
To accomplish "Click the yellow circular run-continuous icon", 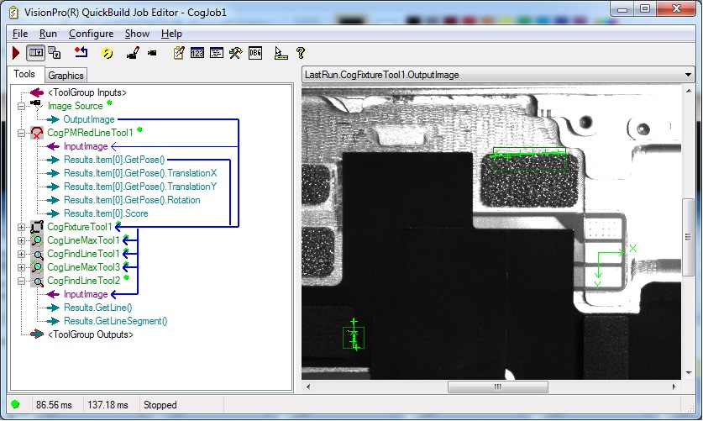I will (x=108, y=53).
